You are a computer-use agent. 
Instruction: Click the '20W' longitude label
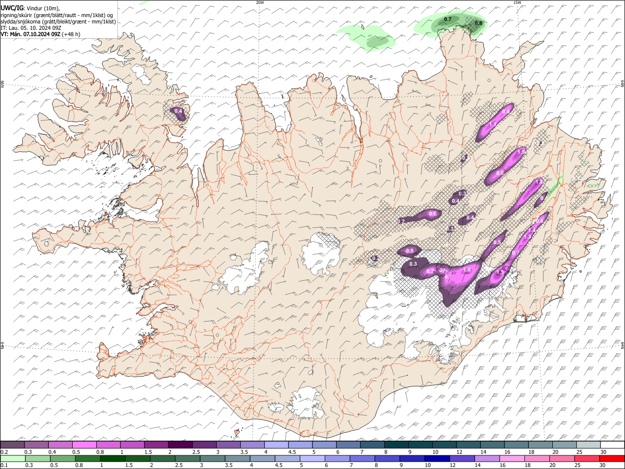[x=260, y=2]
